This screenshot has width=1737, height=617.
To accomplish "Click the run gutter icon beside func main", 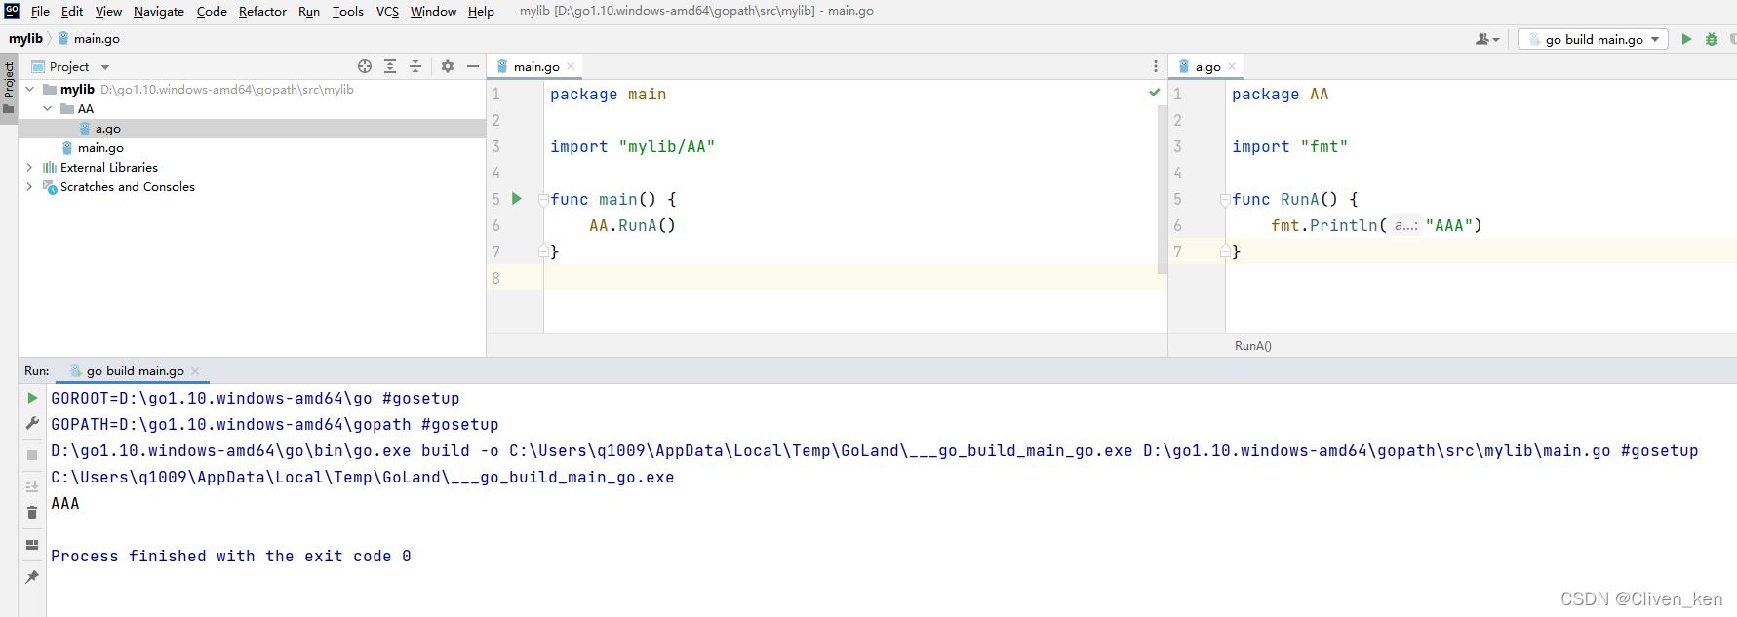I will pyautogui.click(x=517, y=199).
